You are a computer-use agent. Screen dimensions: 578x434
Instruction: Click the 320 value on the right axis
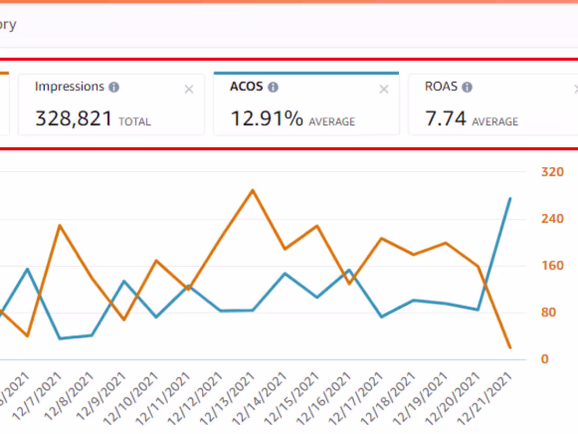pos(553,172)
